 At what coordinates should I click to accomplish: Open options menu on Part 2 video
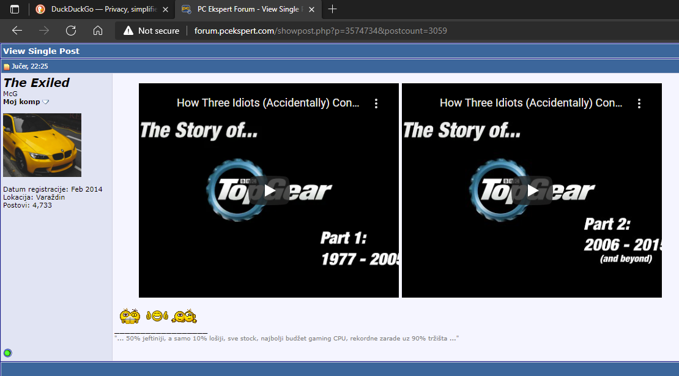(639, 103)
